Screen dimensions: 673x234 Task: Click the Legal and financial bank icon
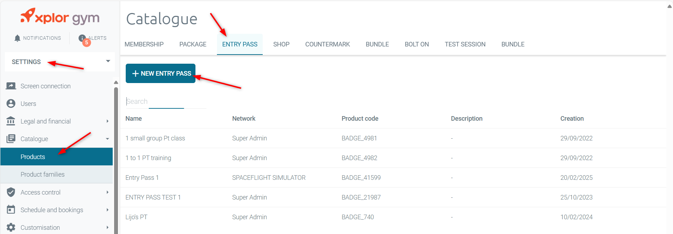pos(11,121)
